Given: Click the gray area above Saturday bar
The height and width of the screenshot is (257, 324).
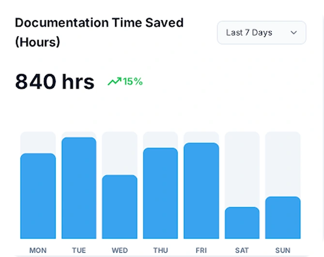Looking at the screenshot, I should coord(242,168).
